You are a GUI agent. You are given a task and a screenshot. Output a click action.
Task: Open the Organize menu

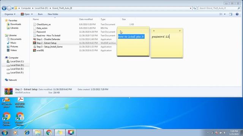pyautogui.click(x=10, y=14)
